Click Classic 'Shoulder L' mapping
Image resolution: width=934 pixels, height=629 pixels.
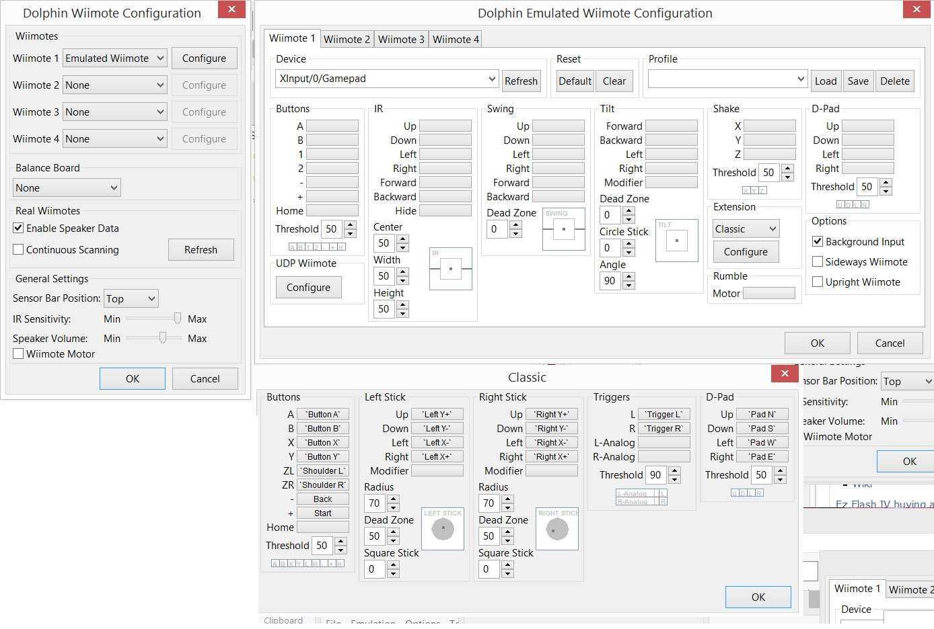point(323,470)
